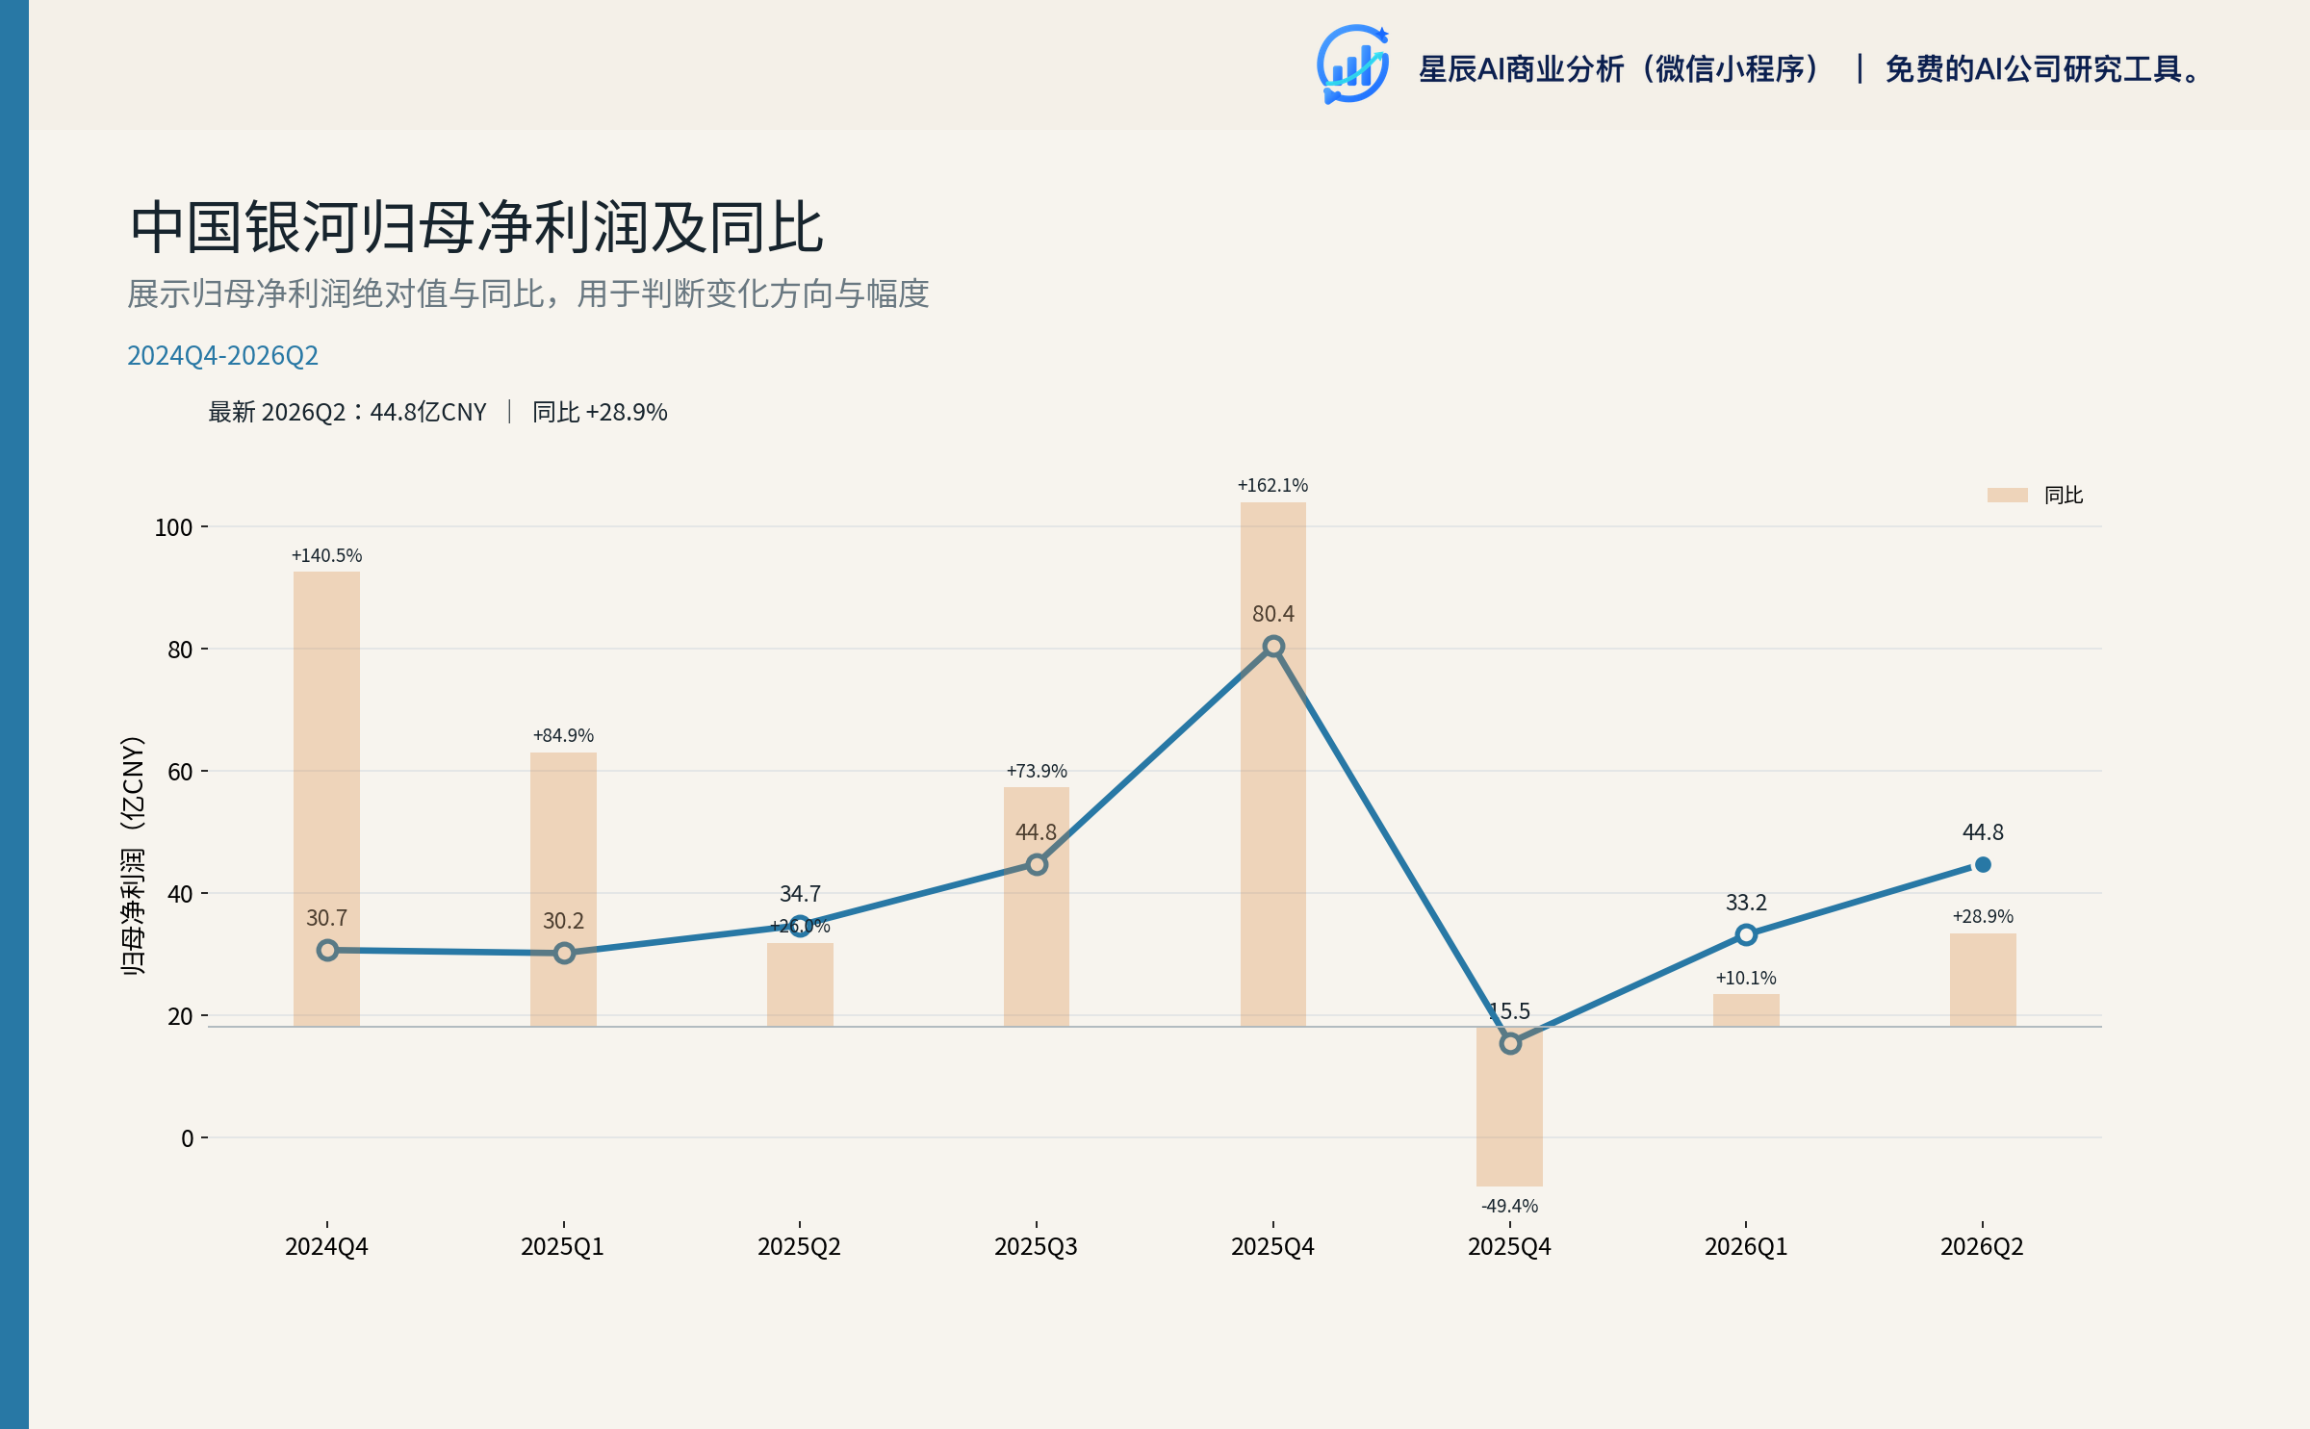Click the 同比 legend label
This screenshot has width=2310, height=1429.
pos(2064,495)
